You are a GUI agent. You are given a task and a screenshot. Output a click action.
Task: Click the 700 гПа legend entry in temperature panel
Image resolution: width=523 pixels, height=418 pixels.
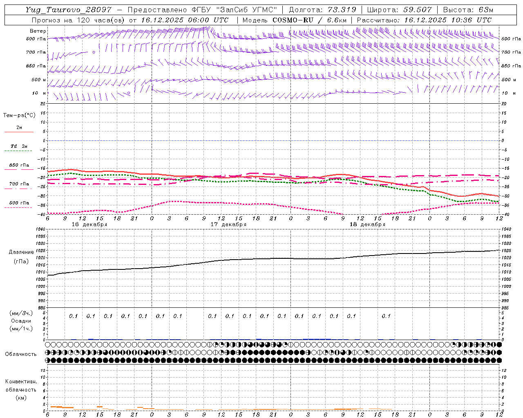(x=19, y=184)
